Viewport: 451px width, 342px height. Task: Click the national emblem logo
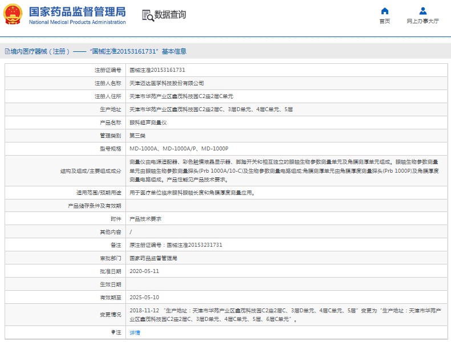(x=13, y=14)
